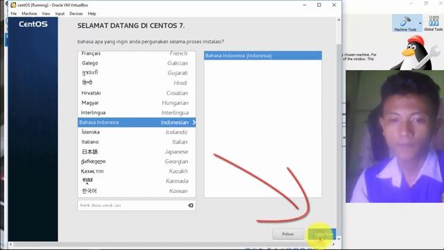
Task: Choose Bahasa Indonesia (Indonesia) locale entry
Action: (x=263, y=56)
